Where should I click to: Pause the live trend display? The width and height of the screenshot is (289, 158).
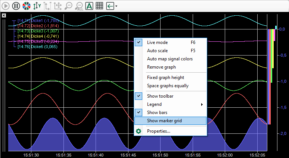(x=16, y=6)
